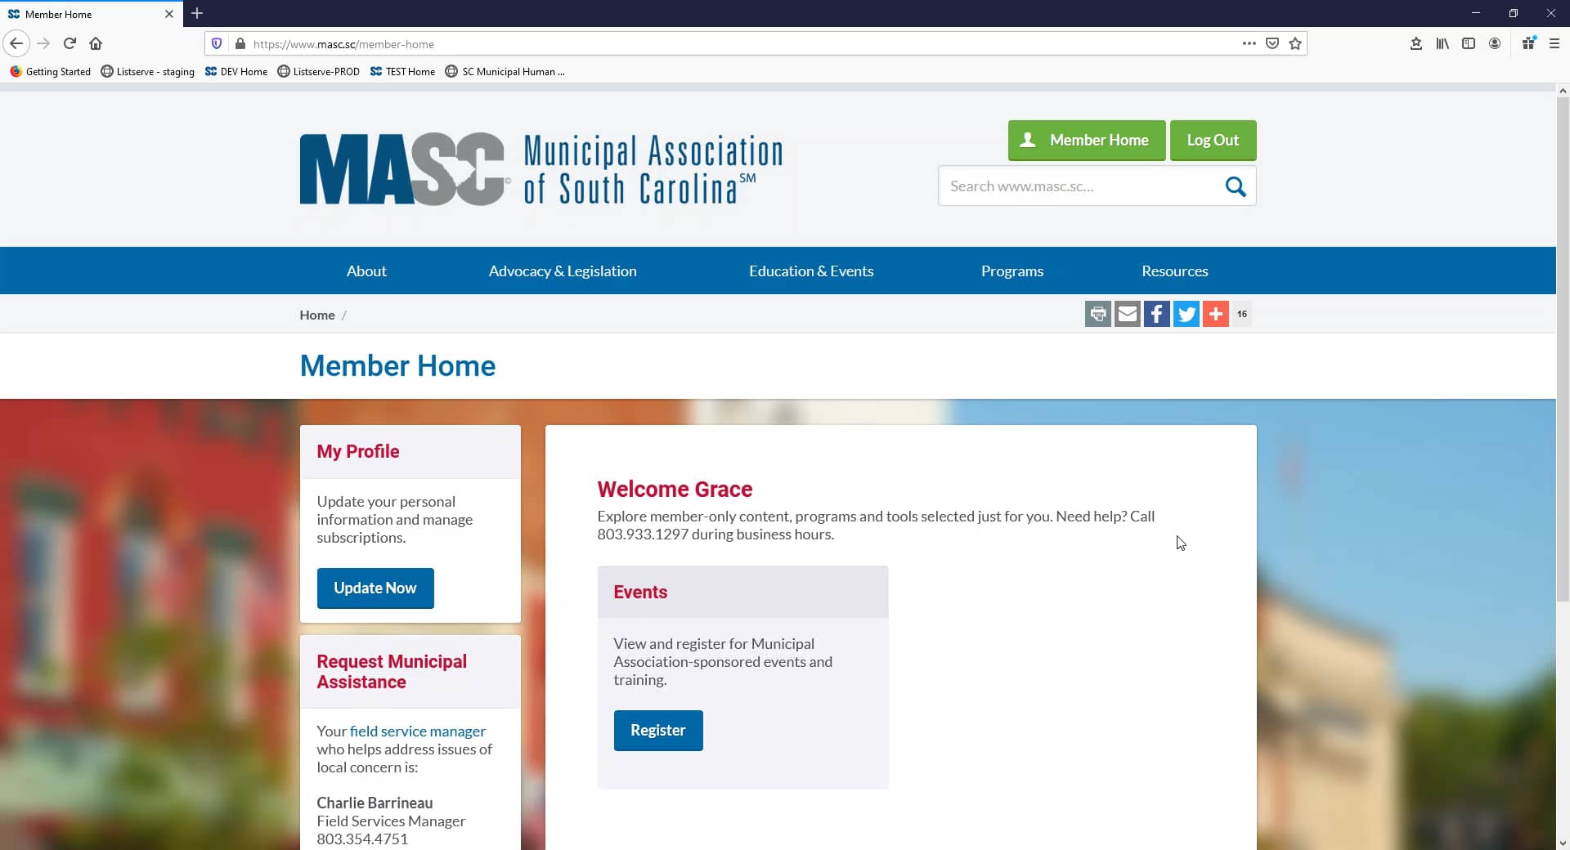Click the shield tracking protection icon
Screen dimensions: 1570x850
216,43
